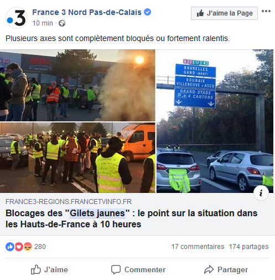Click the red heart reaction icon
Screen dimensions: 275x280
click(x=19, y=247)
